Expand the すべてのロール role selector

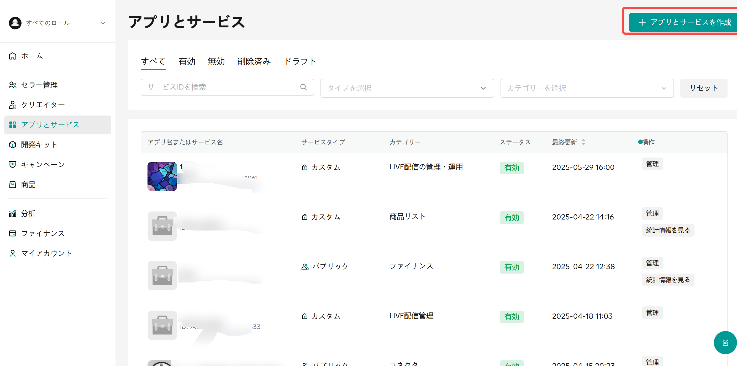pos(57,23)
